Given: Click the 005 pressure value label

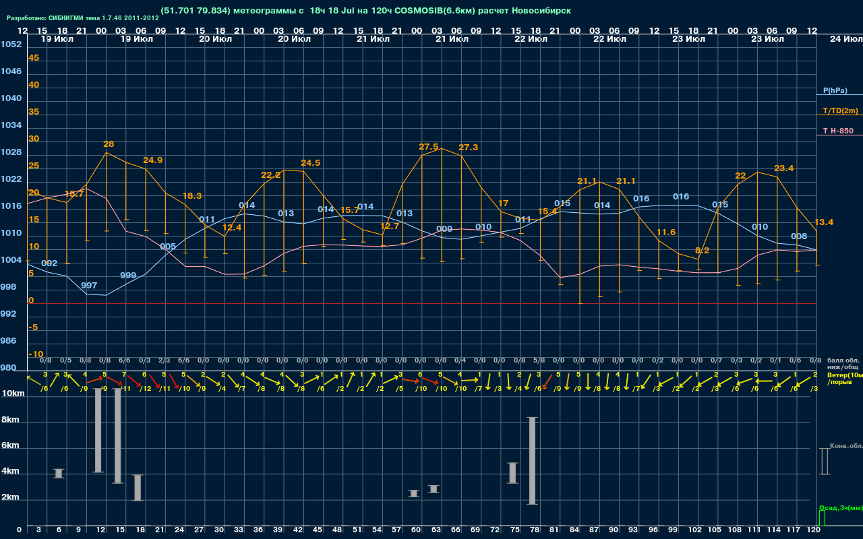Looking at the screenshot, I should [168, 247].
